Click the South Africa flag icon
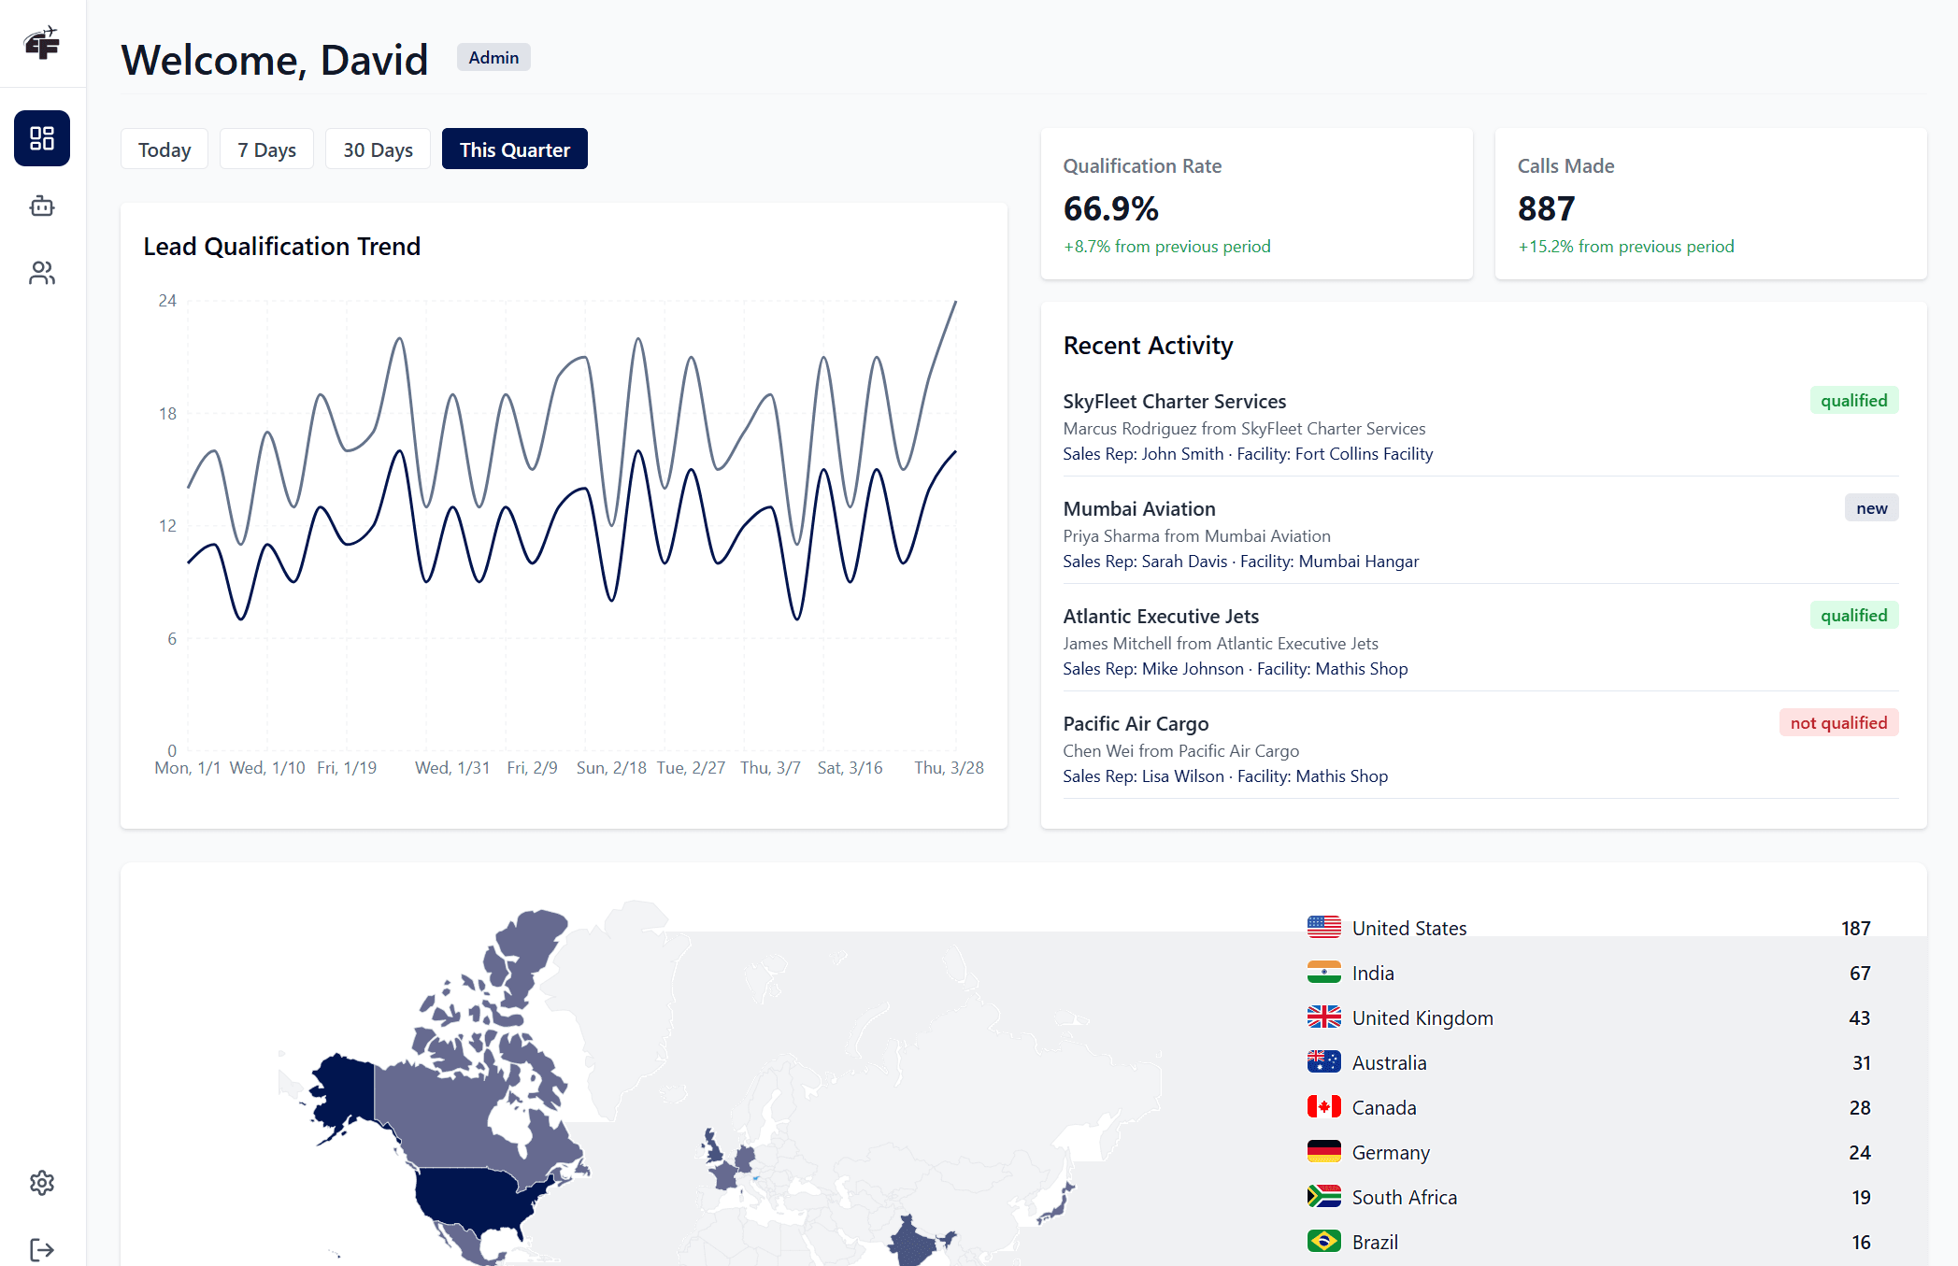The height and width of the screenshot is (1266, 1958). (x=1323, y=1196)
